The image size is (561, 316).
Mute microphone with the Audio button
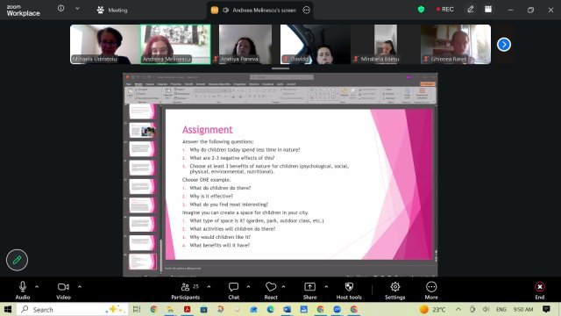pyautogui.click(x=23, y=291)
